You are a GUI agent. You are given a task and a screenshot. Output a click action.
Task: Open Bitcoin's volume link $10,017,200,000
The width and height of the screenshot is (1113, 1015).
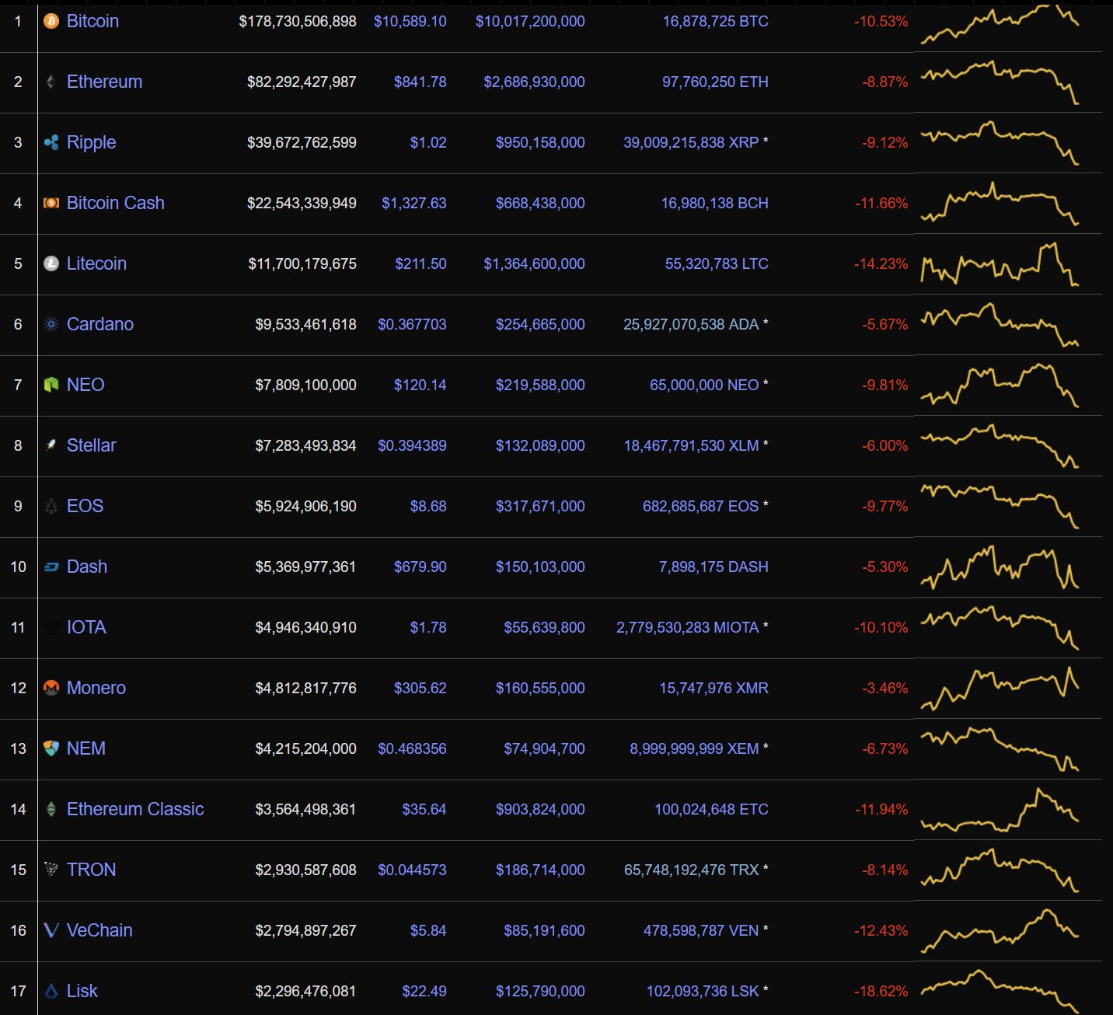point(530,21)
